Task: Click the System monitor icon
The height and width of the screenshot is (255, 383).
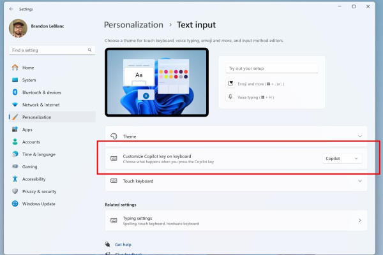Action: click(x=15, y=80)
